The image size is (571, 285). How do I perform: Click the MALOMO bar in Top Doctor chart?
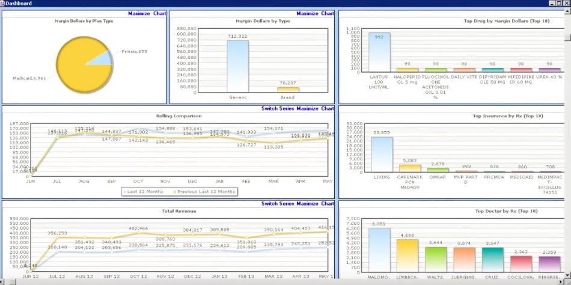(x=379, y=250)
